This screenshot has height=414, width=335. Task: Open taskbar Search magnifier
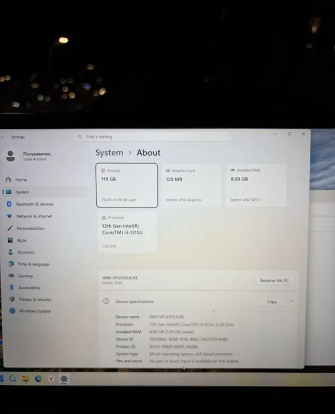click(x=12, y=379)
